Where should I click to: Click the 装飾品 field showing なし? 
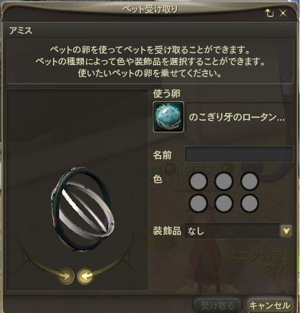click(x=239, y=231)
